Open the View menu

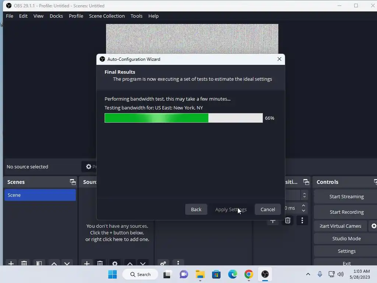[38, 16]
